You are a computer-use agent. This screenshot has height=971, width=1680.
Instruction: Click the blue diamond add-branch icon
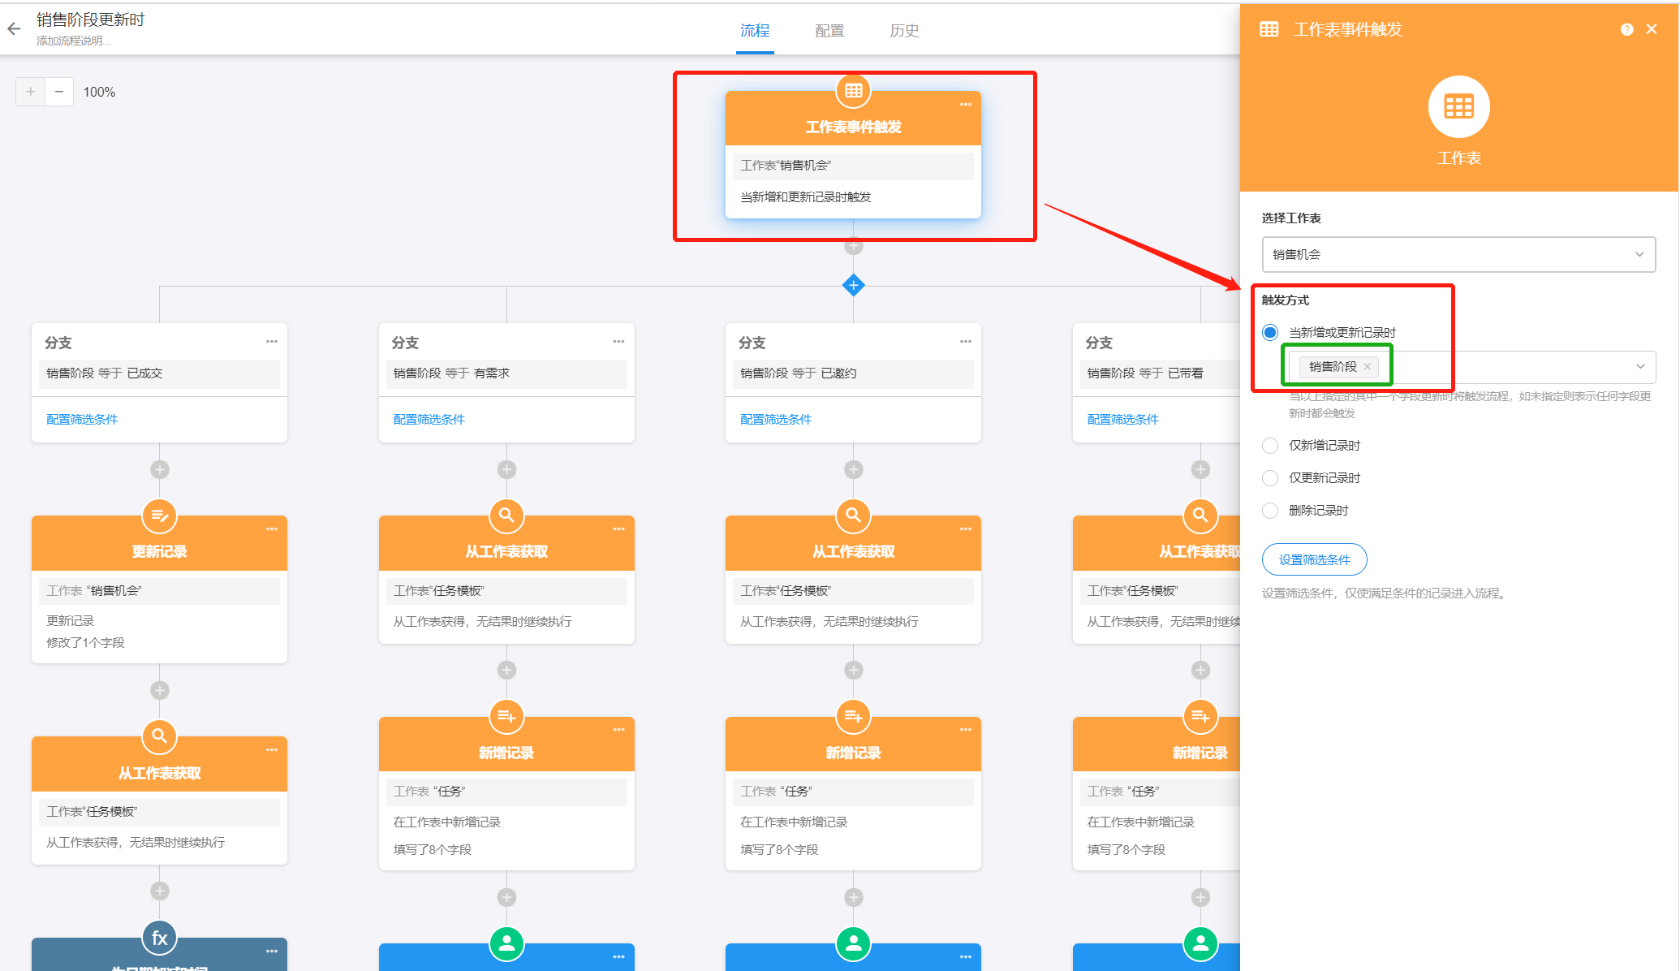tap(853, 285)
